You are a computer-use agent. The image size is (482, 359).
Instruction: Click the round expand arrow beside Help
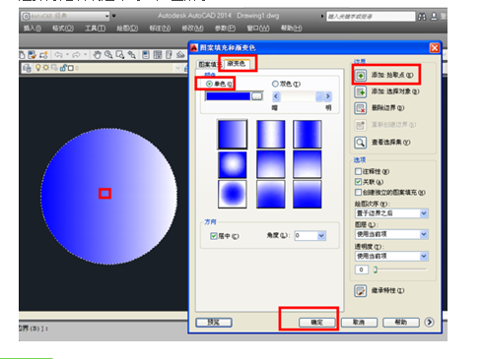tap(429, 323)
